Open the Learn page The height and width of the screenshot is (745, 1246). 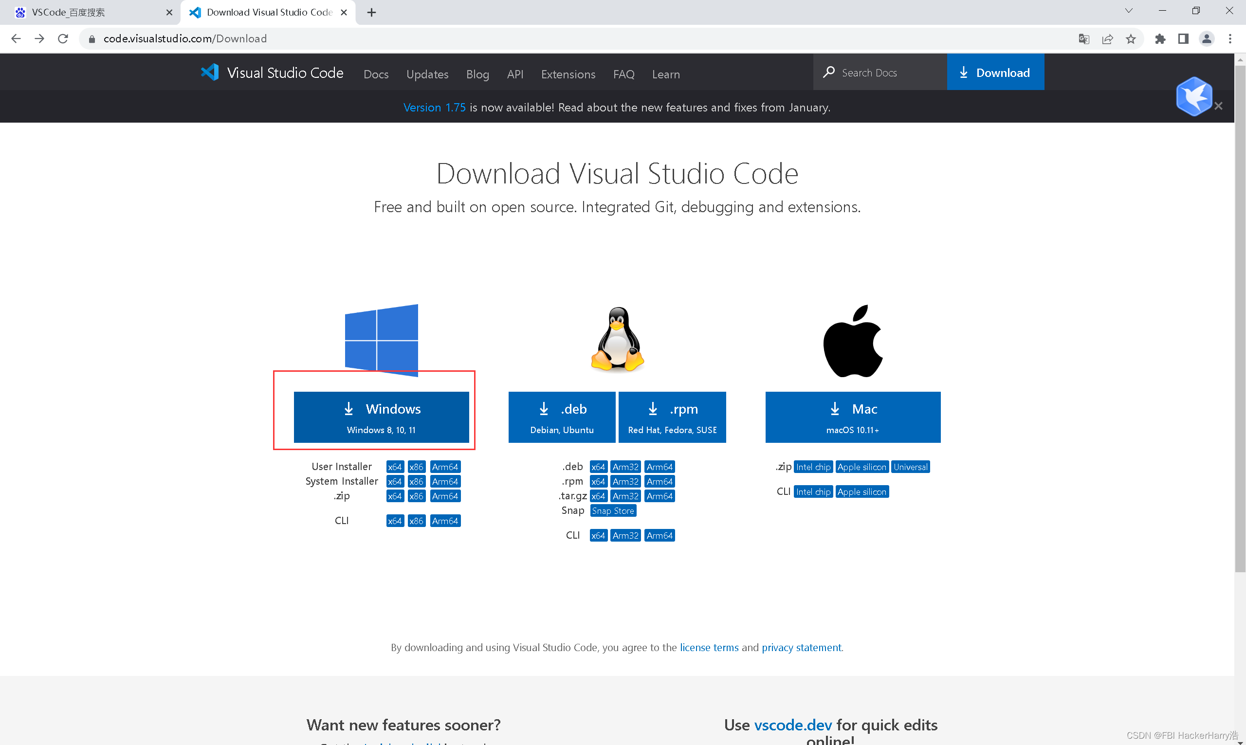[666, 74]
